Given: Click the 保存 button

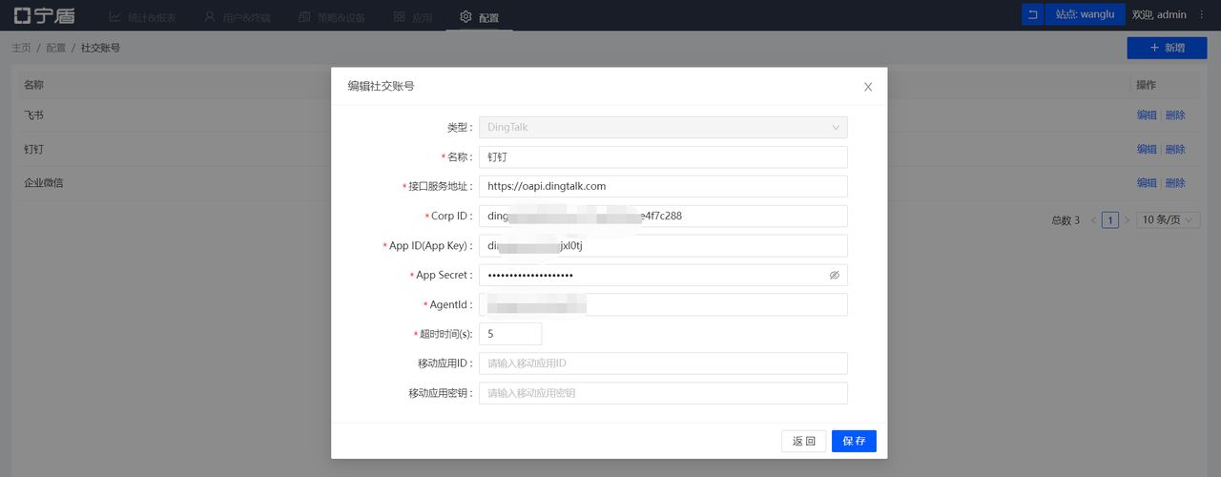Looking at the screenshot, I should click(854, 441).
